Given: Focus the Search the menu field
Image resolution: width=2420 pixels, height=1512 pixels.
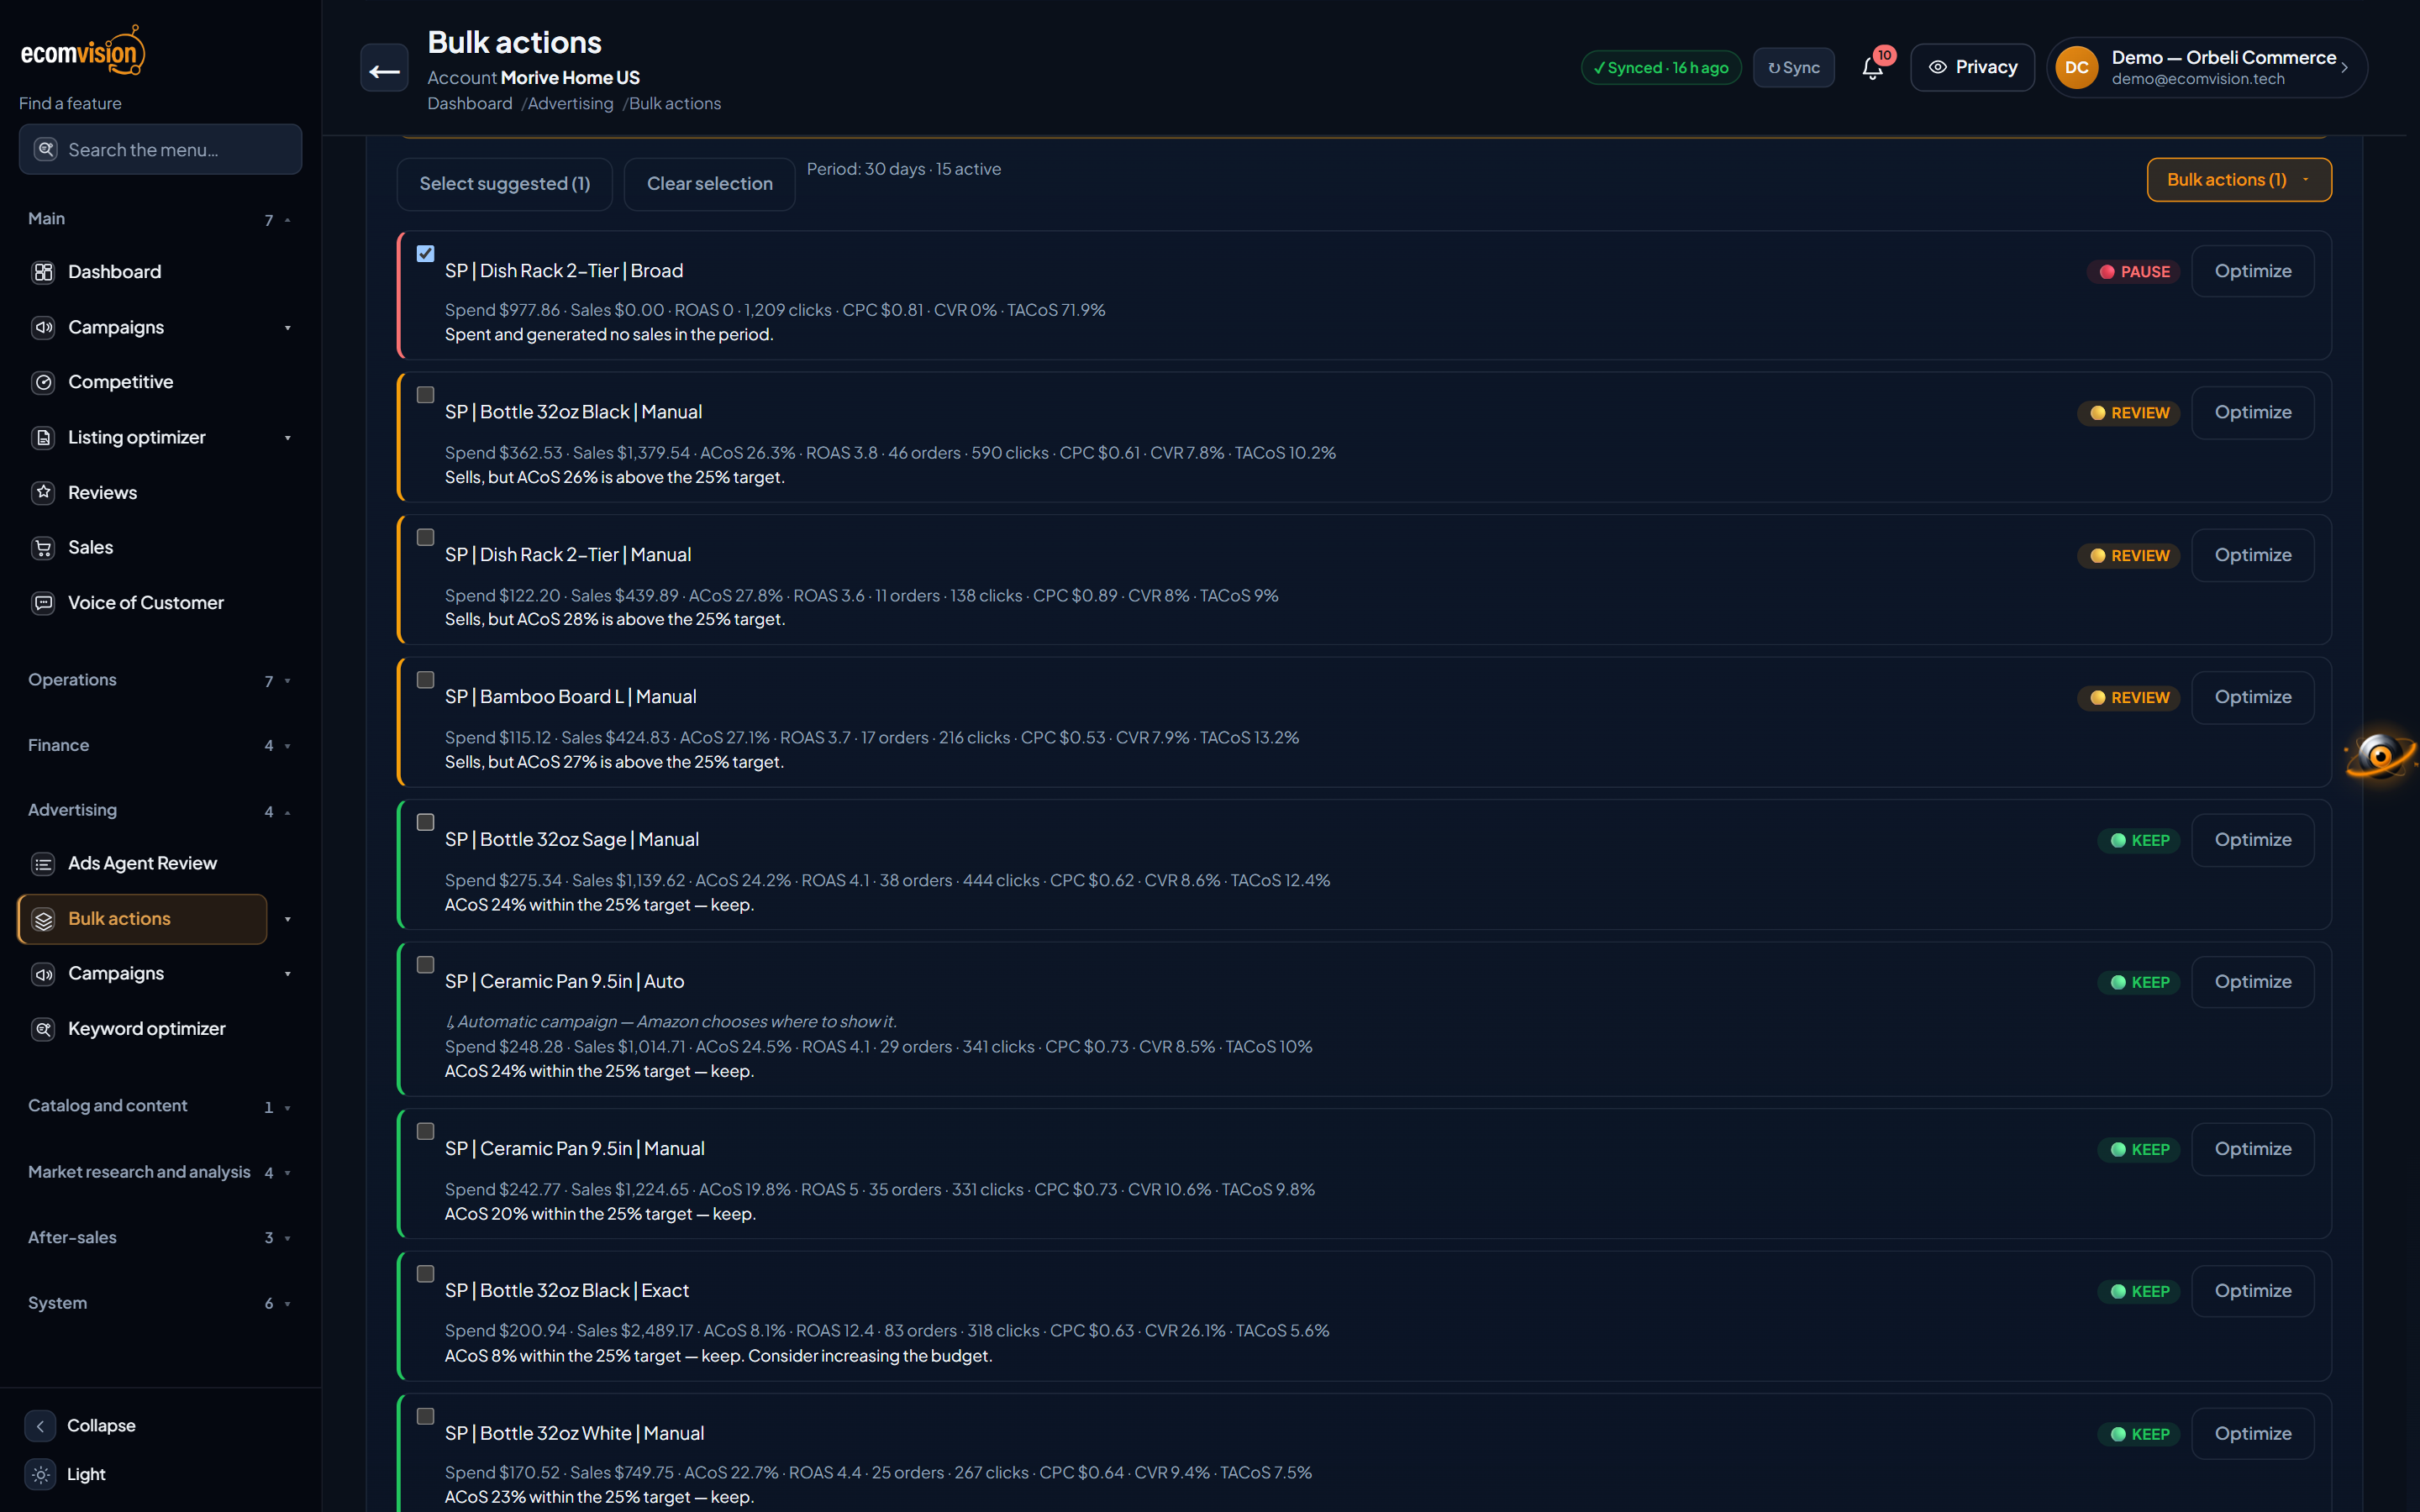Looking at the screenshot, I should coord(160,150).
